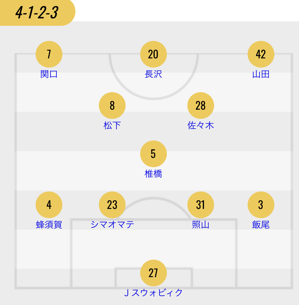299x305 pixels.
Task: Click the number 23 player badge
Action: pos(112,205)
